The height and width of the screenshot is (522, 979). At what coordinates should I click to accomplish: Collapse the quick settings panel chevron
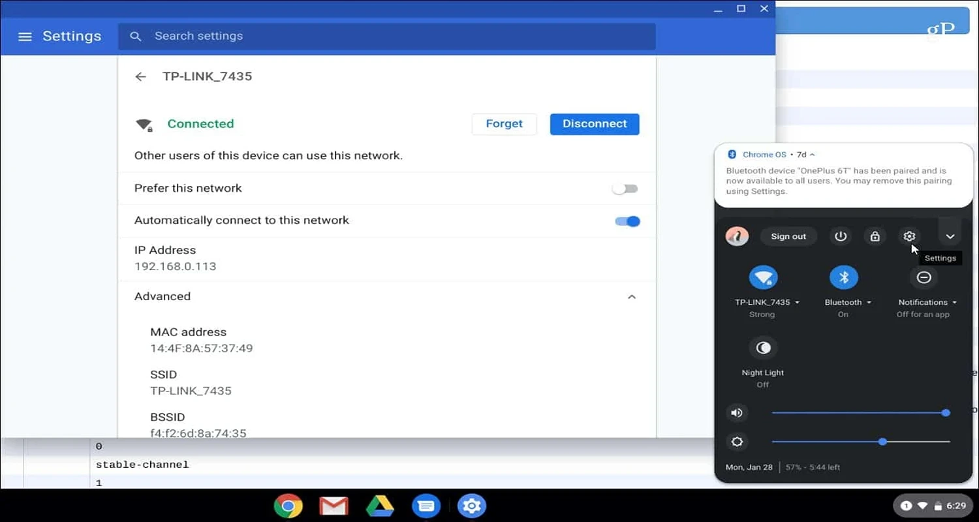(950, 236)
